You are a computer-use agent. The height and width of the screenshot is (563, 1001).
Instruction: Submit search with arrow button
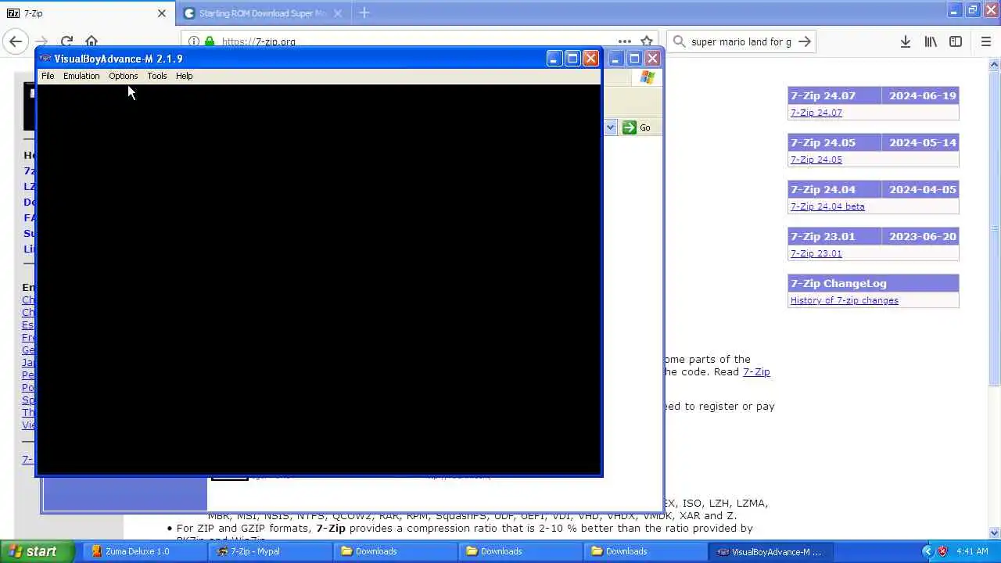[x=805, y=41]
